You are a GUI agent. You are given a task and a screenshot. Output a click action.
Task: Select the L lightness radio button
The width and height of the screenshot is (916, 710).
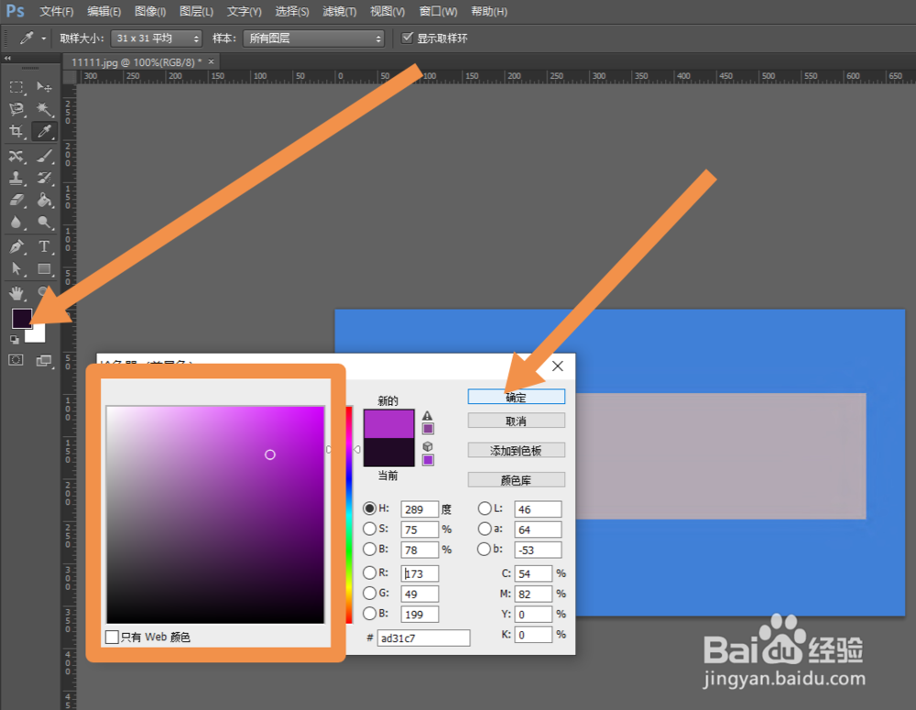[x=485, y=508]
